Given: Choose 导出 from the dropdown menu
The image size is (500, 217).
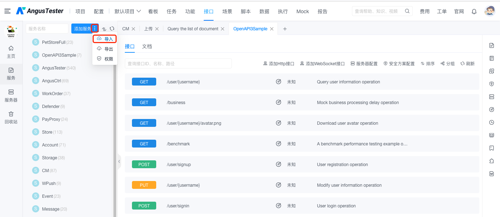Looking at the screenshot, I should pos(105,49).
